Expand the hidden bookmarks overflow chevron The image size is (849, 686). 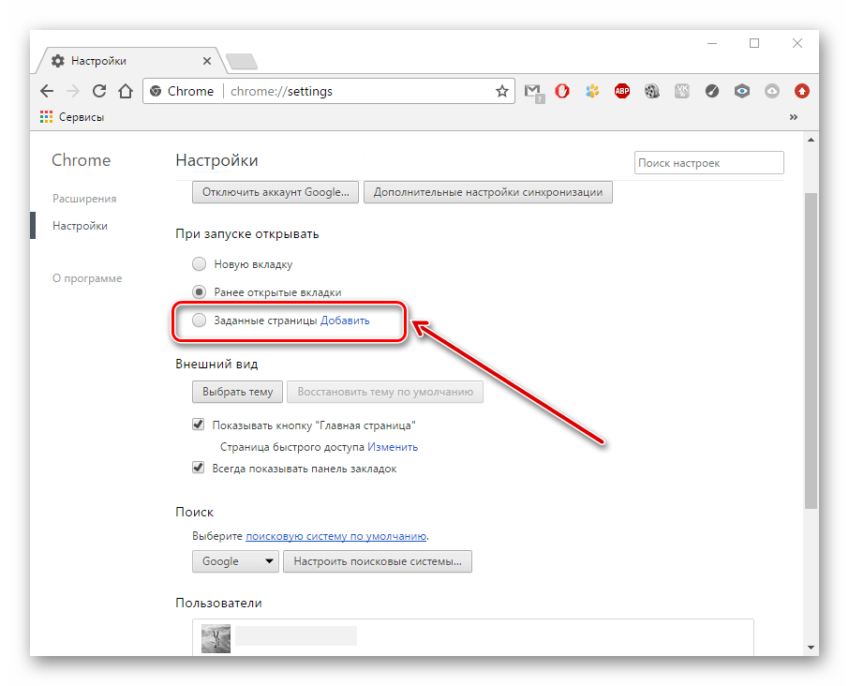pyautogui.click(x=794, y=117)
